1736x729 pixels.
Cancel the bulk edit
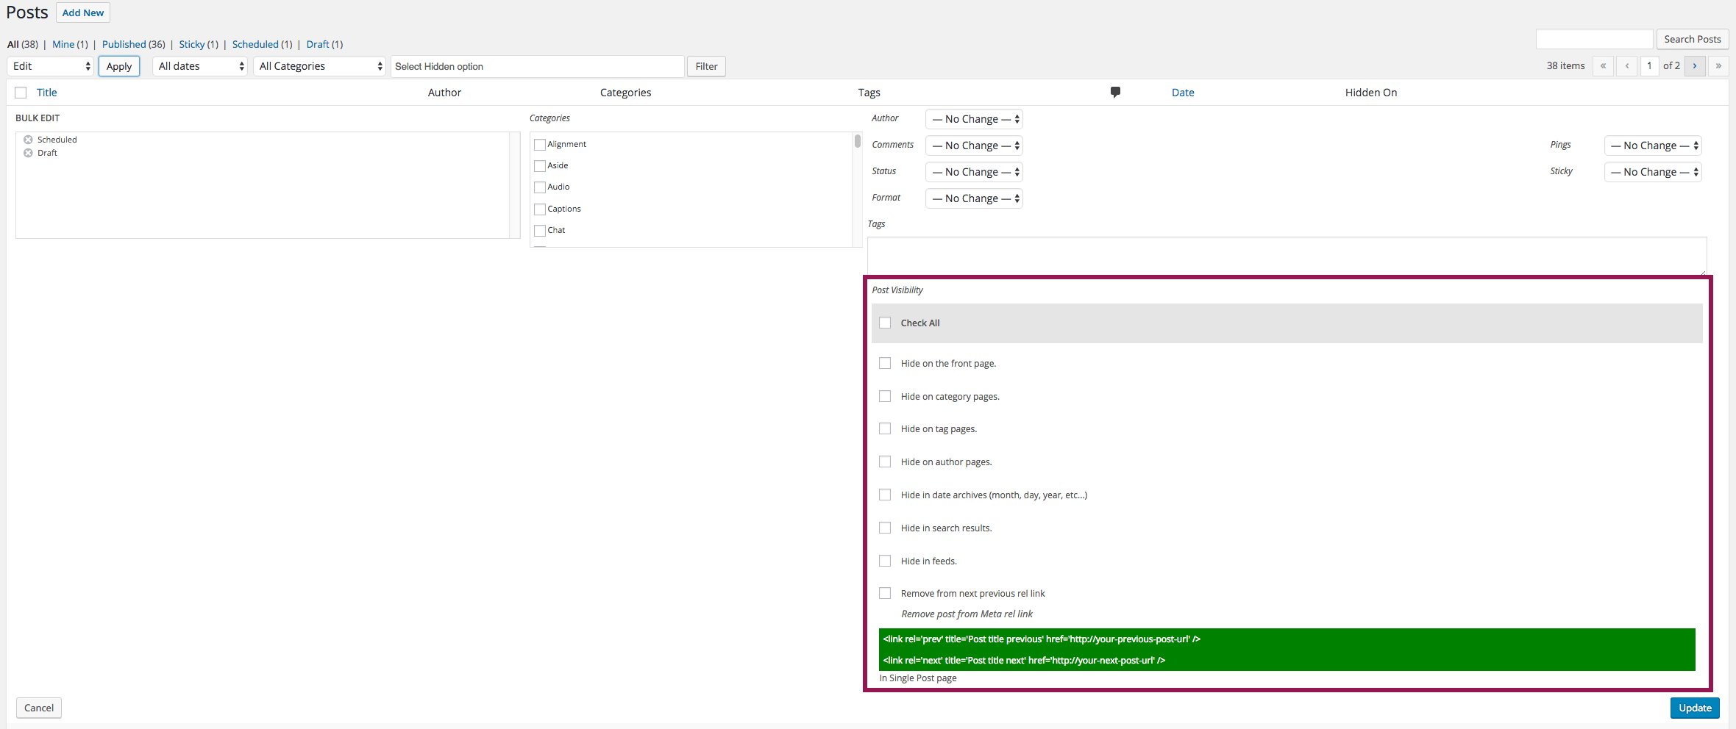(39, 708)
